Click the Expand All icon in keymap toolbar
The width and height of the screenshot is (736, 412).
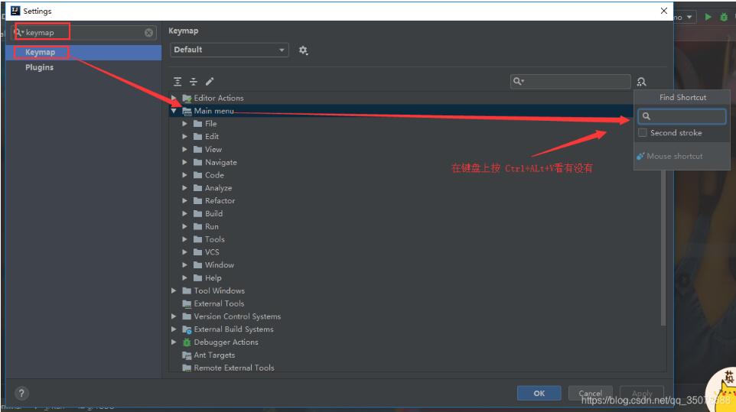(177, 82)
